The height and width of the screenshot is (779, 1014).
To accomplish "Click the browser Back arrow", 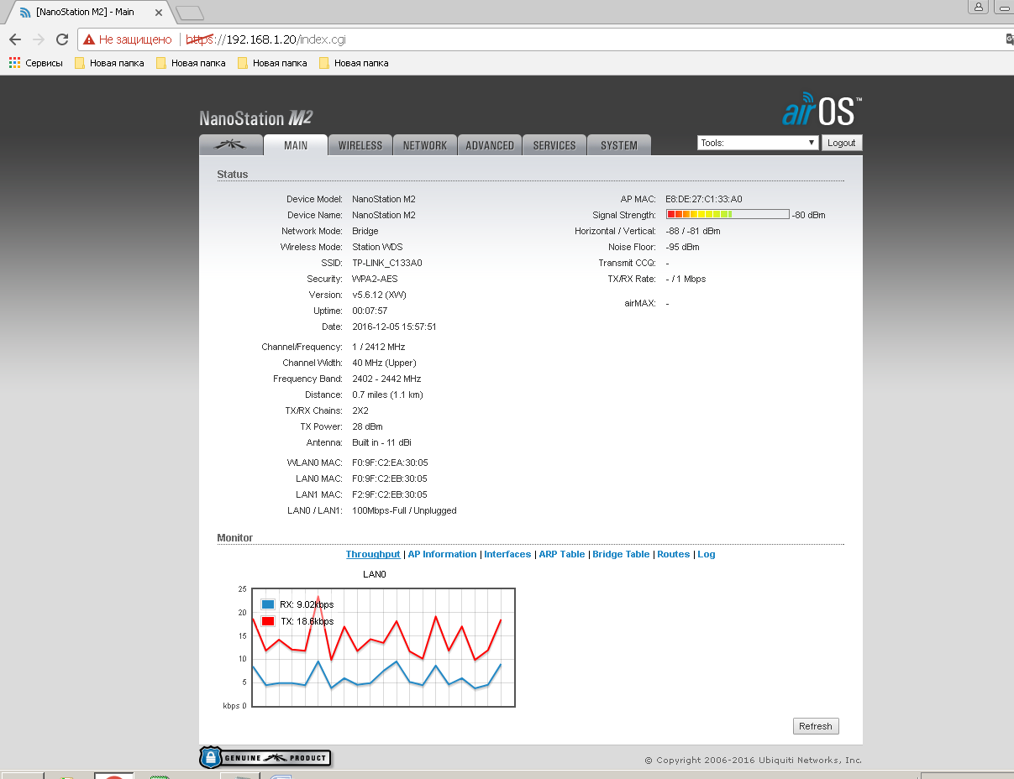I will pyautogui.click(x=15, y=39).
